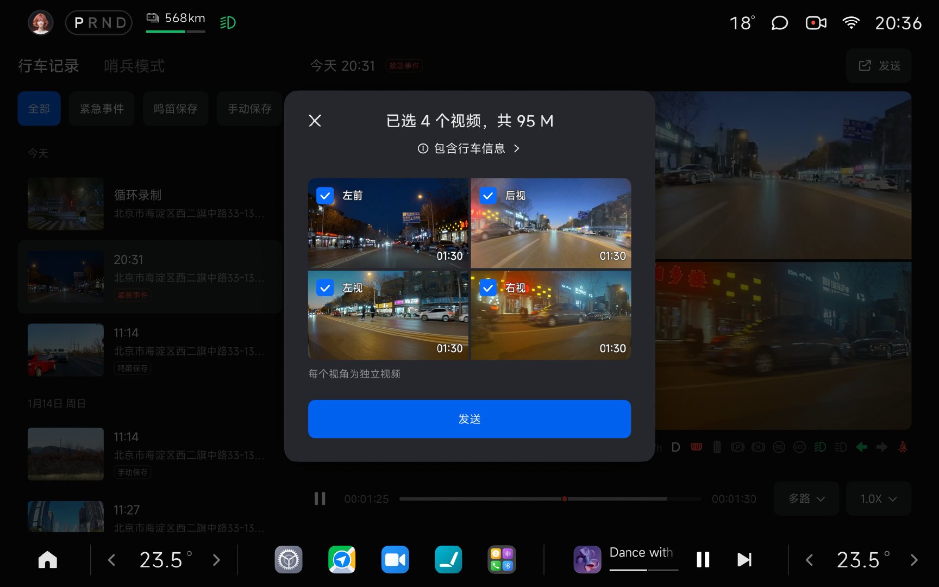Open the 1.0X playback speed dropdown
Screen dimensions: 939x587
click(x=878, y=498)
